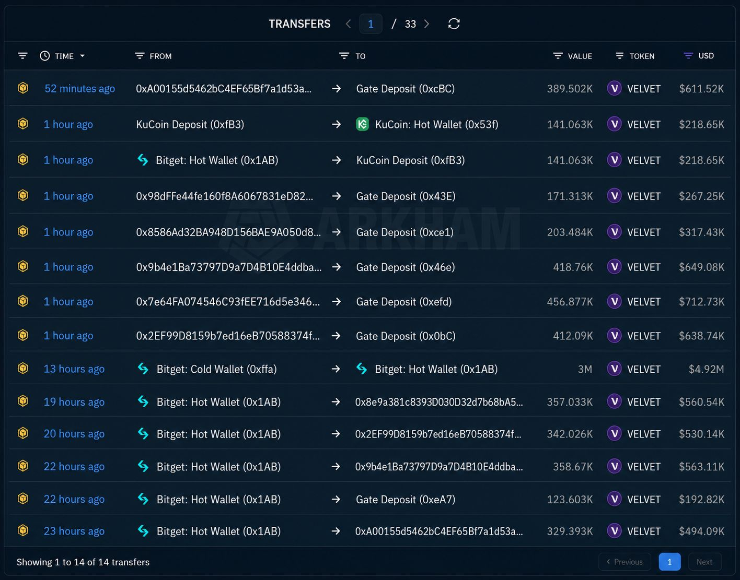Click VELVET token icon in $4.92M row
The height and width of the screenshot is (580, 740).
pyautogui.click(x=615, y=369)
